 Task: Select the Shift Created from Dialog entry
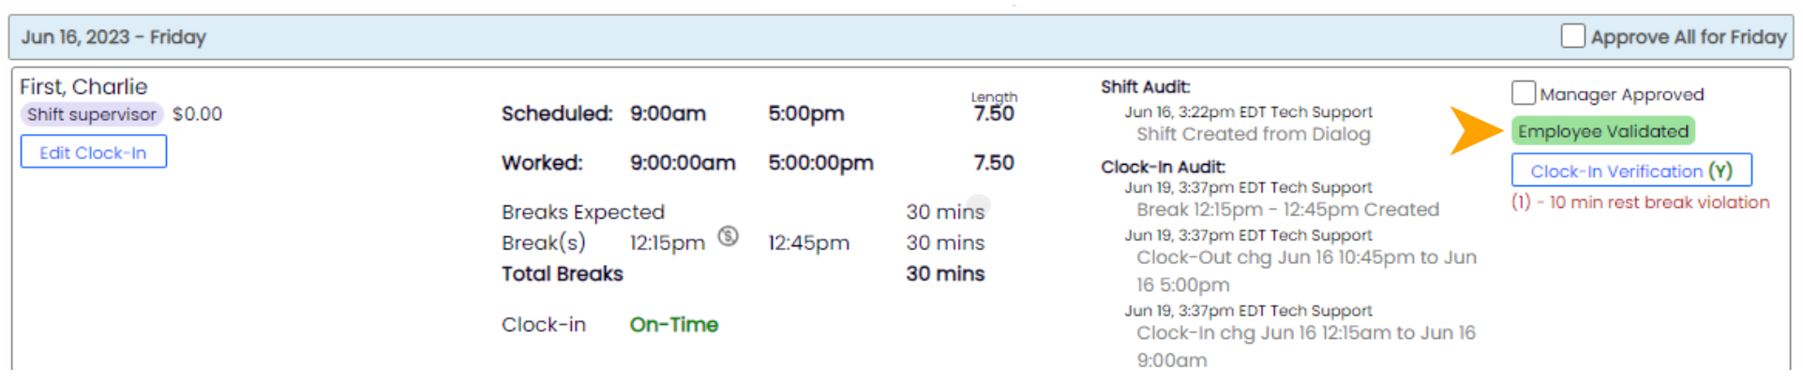coord(1253,134)
